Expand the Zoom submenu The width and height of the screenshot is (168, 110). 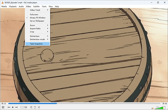[x=37, y=25]
